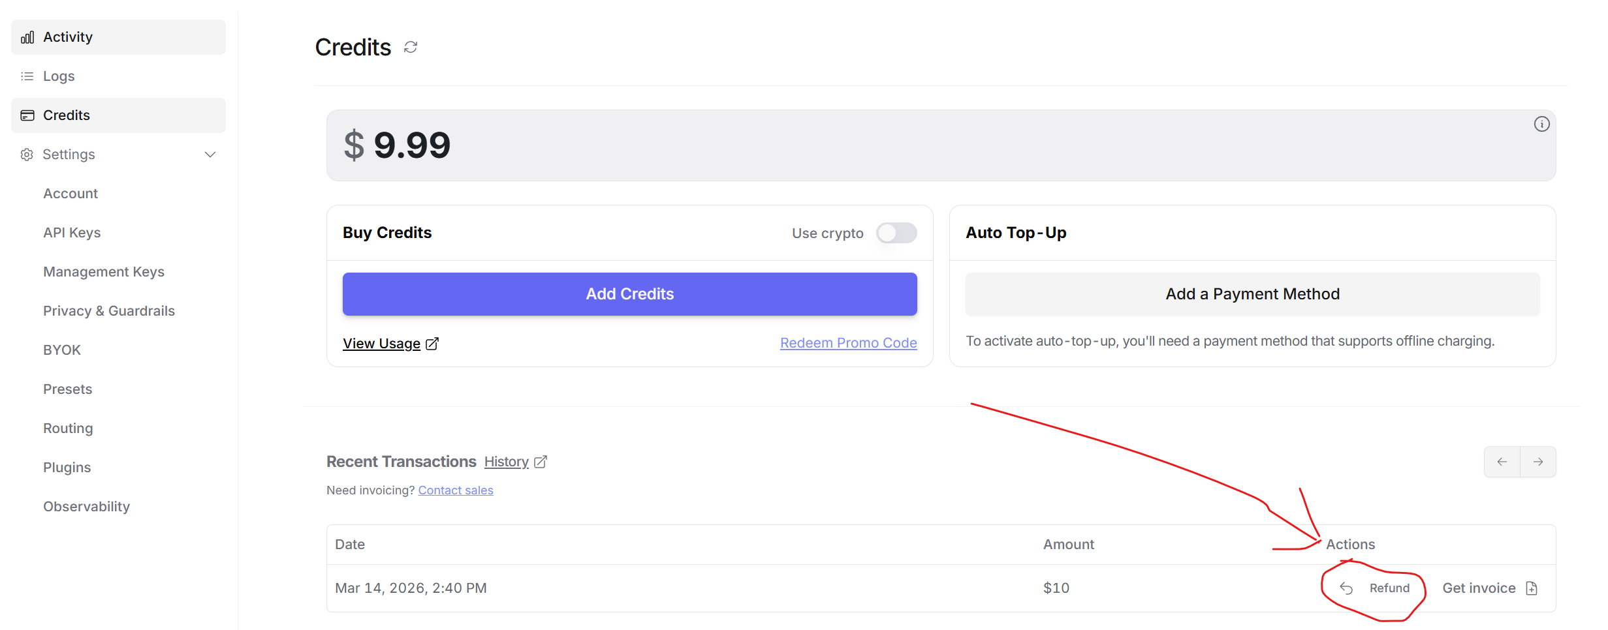Toggle the Use crypto switch
Viewport: 1608px width, 630px height.
(896, 233)
